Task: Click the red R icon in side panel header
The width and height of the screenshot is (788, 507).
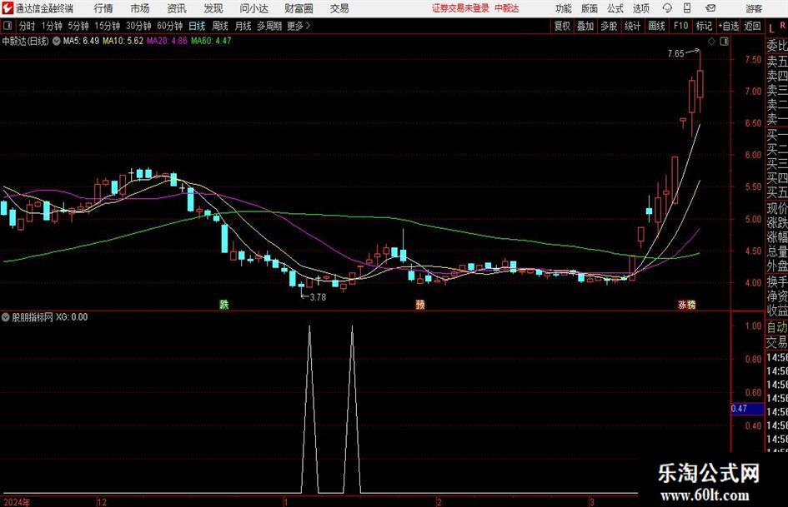Action: pos(783,26)
